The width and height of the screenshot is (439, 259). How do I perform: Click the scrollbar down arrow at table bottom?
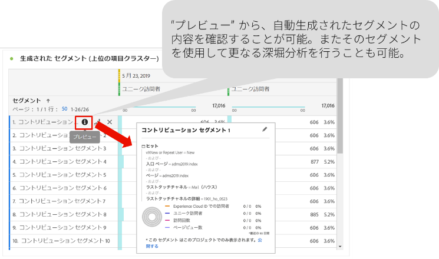339,246
